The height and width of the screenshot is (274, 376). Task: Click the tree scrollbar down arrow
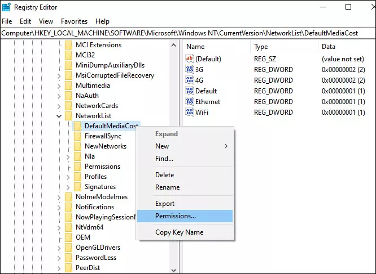click(x=174, y=270)
